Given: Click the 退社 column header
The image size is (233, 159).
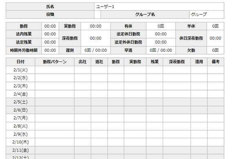Looking at the screenshot, I should [x=99, y=62].
